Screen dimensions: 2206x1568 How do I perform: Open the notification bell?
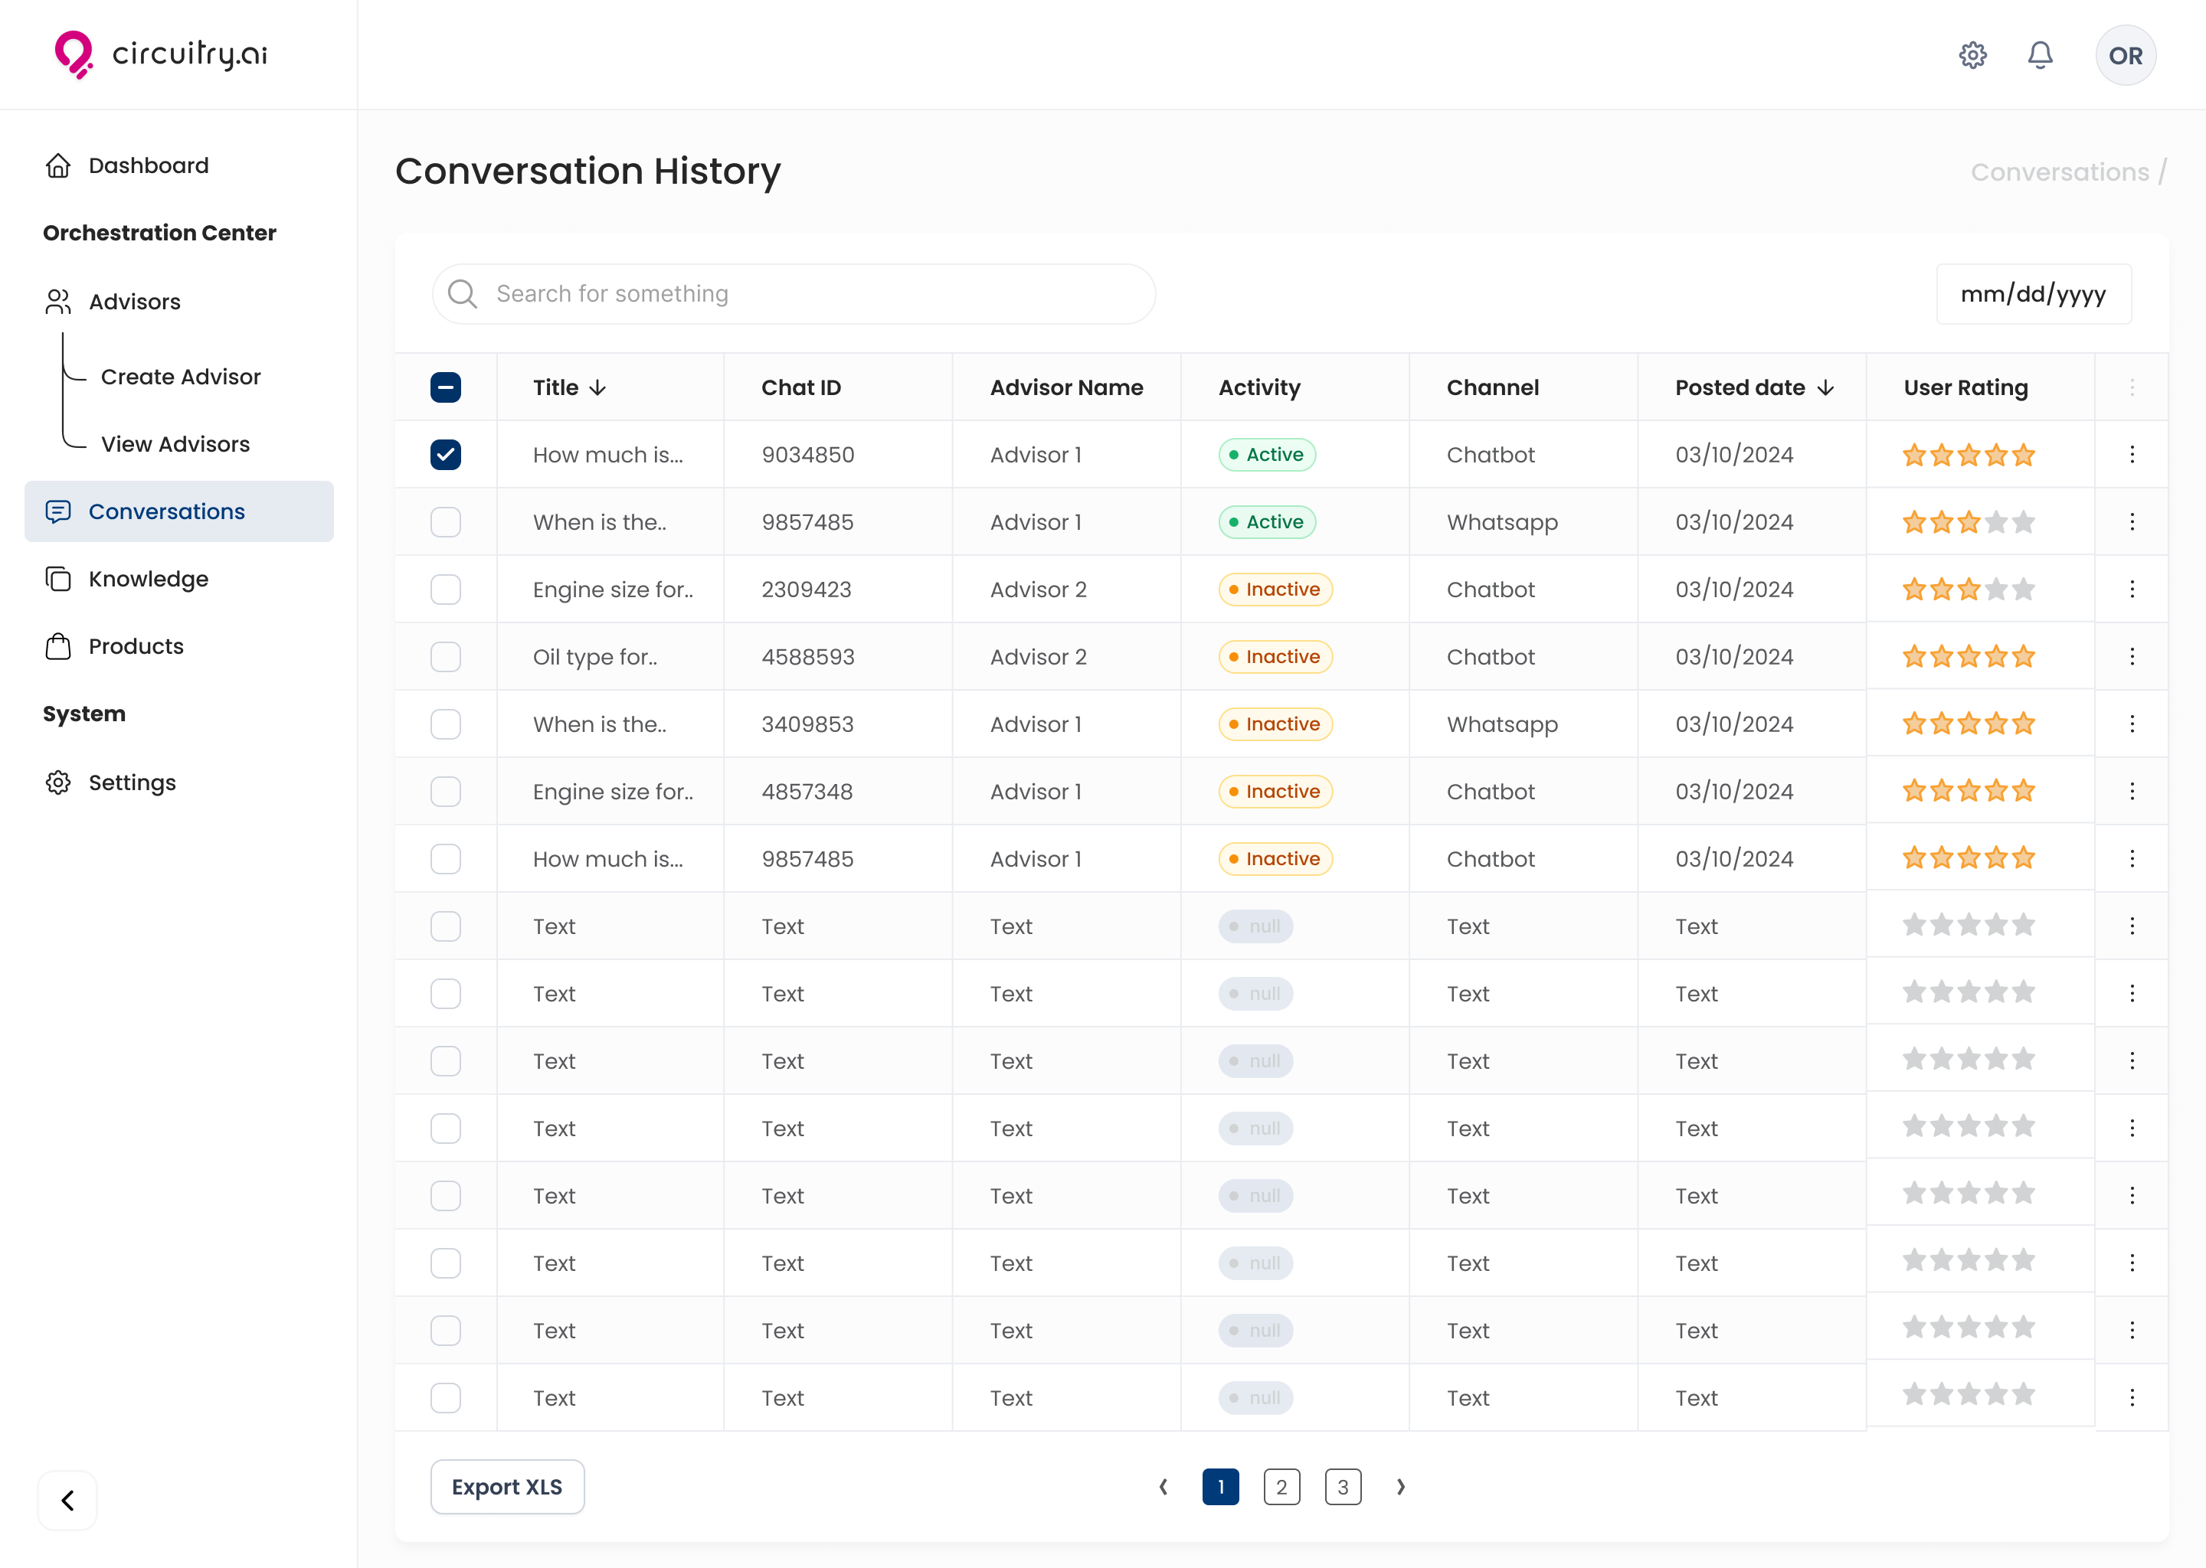(x=2039, y=55)
